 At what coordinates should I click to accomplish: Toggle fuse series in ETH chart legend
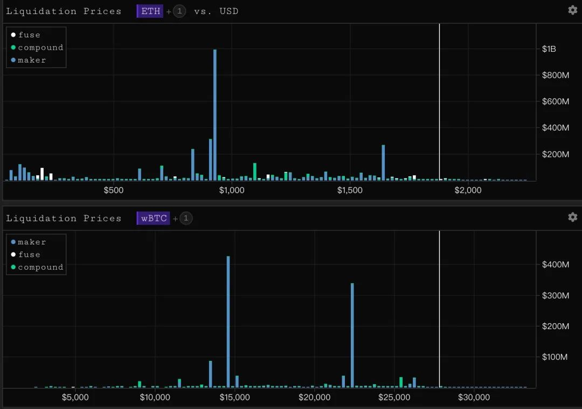(26, 35)
